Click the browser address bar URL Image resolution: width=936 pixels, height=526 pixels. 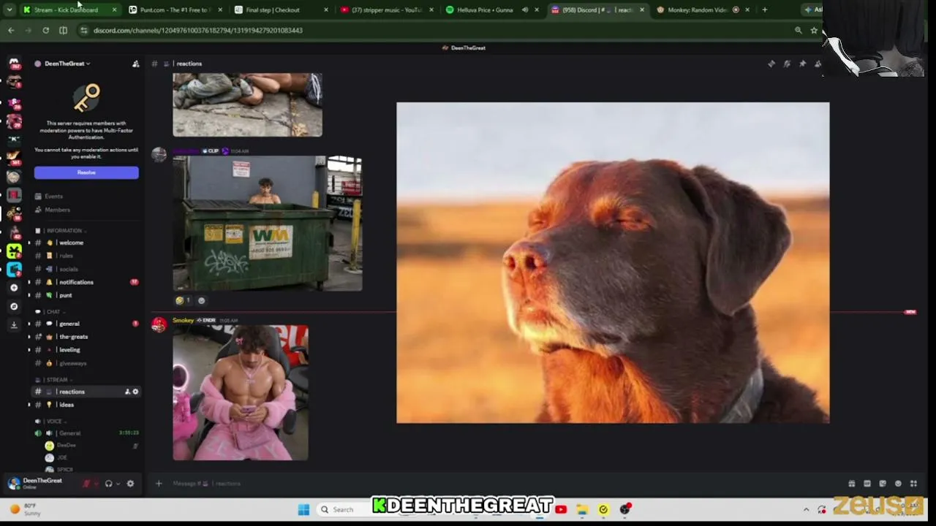(198, 30)
